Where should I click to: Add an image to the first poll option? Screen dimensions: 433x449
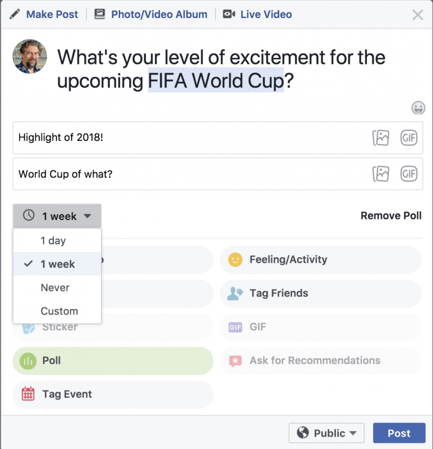(x=381, y=138)
